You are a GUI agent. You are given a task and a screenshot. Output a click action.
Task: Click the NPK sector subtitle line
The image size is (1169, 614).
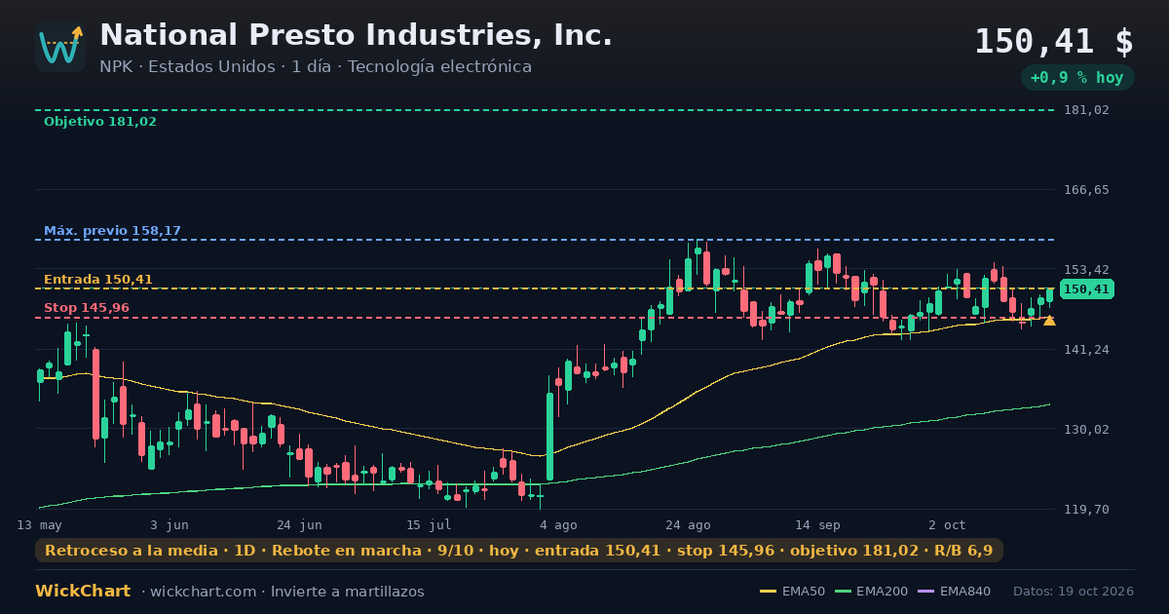[316, 67]
